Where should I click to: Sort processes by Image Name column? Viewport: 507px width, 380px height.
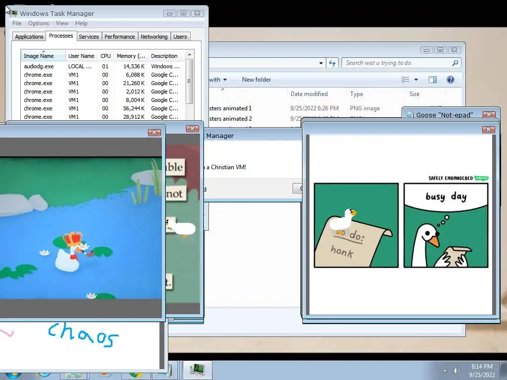pyautogui.click(x=43, y=55)
